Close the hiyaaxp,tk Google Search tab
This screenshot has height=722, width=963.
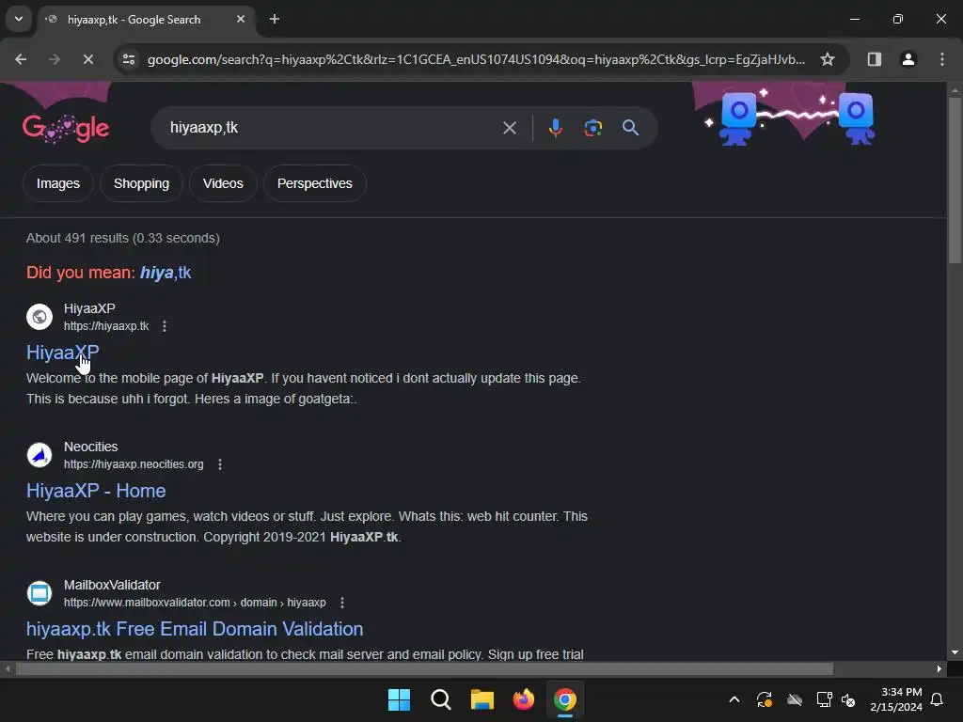[x=241, y=19]
